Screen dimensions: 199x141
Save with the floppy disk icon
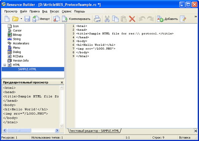27,19
